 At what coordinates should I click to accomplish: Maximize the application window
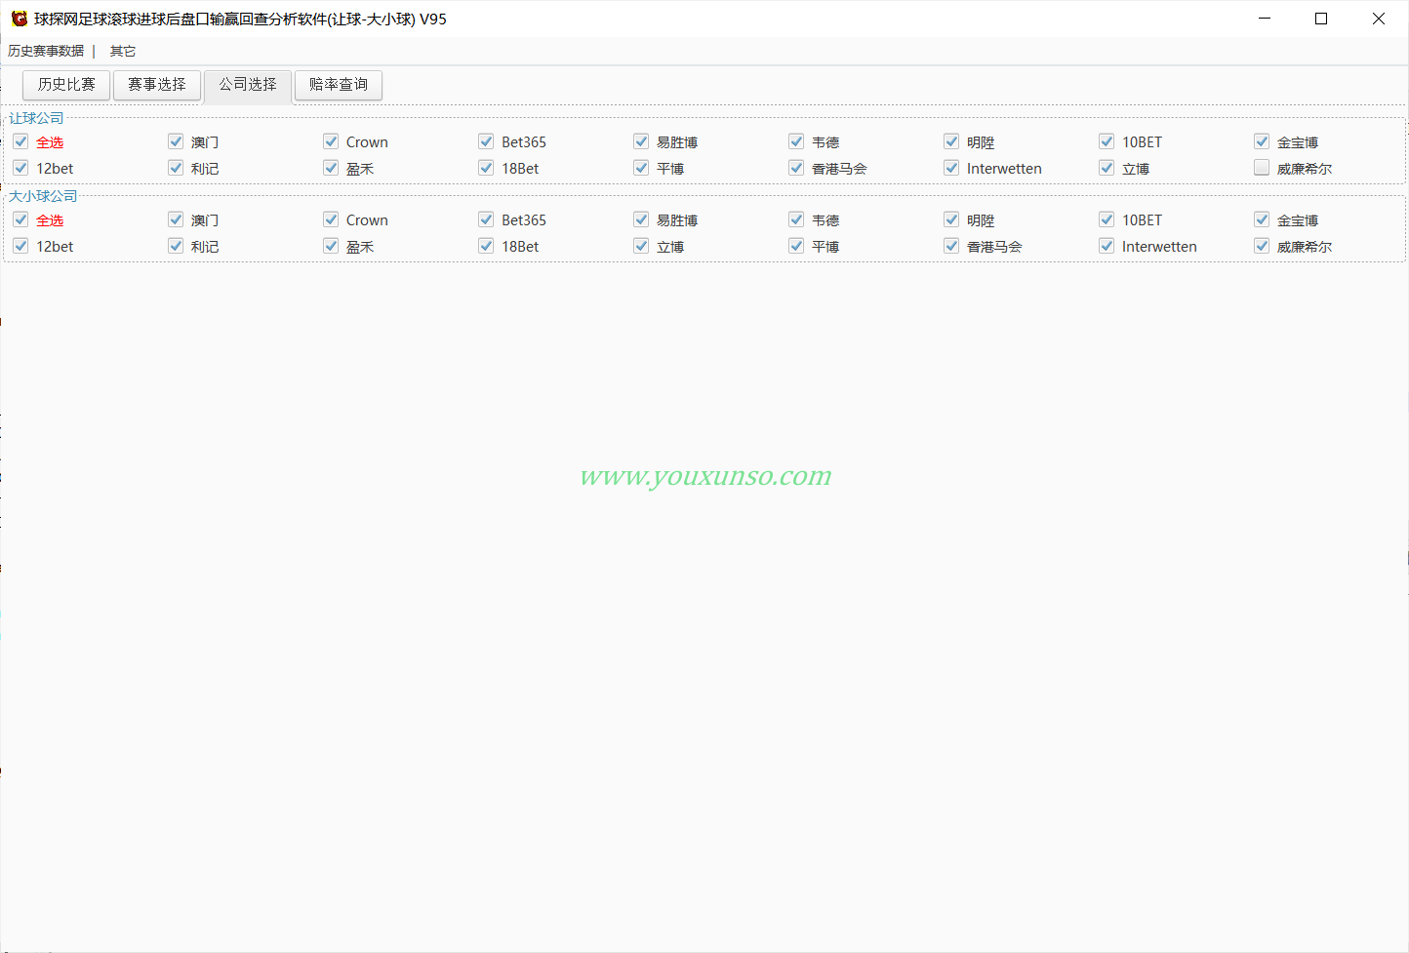point(1321,19)
